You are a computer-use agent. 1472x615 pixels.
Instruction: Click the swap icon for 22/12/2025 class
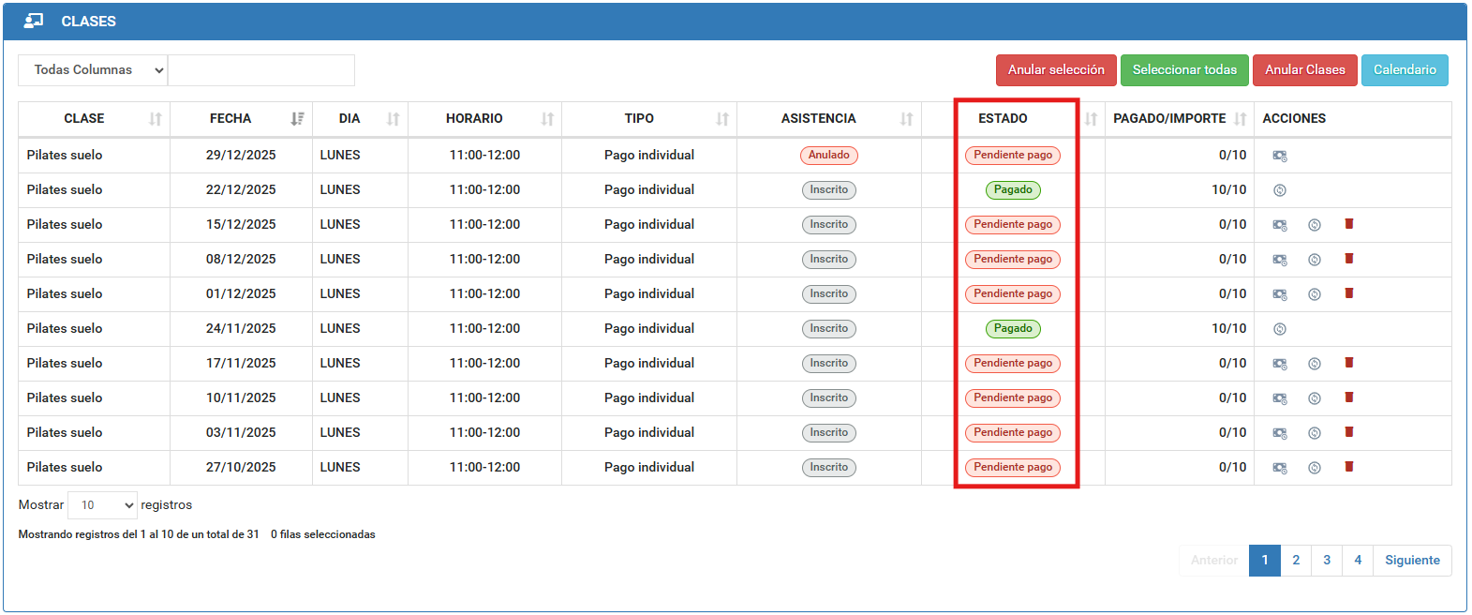point(1279,190)
